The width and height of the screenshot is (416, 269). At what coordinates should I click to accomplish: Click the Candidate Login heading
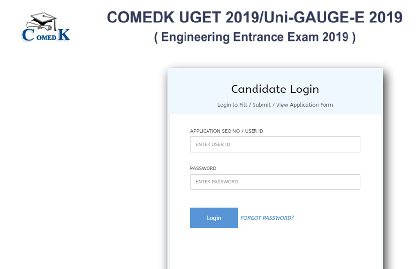(x=275, y=89)
